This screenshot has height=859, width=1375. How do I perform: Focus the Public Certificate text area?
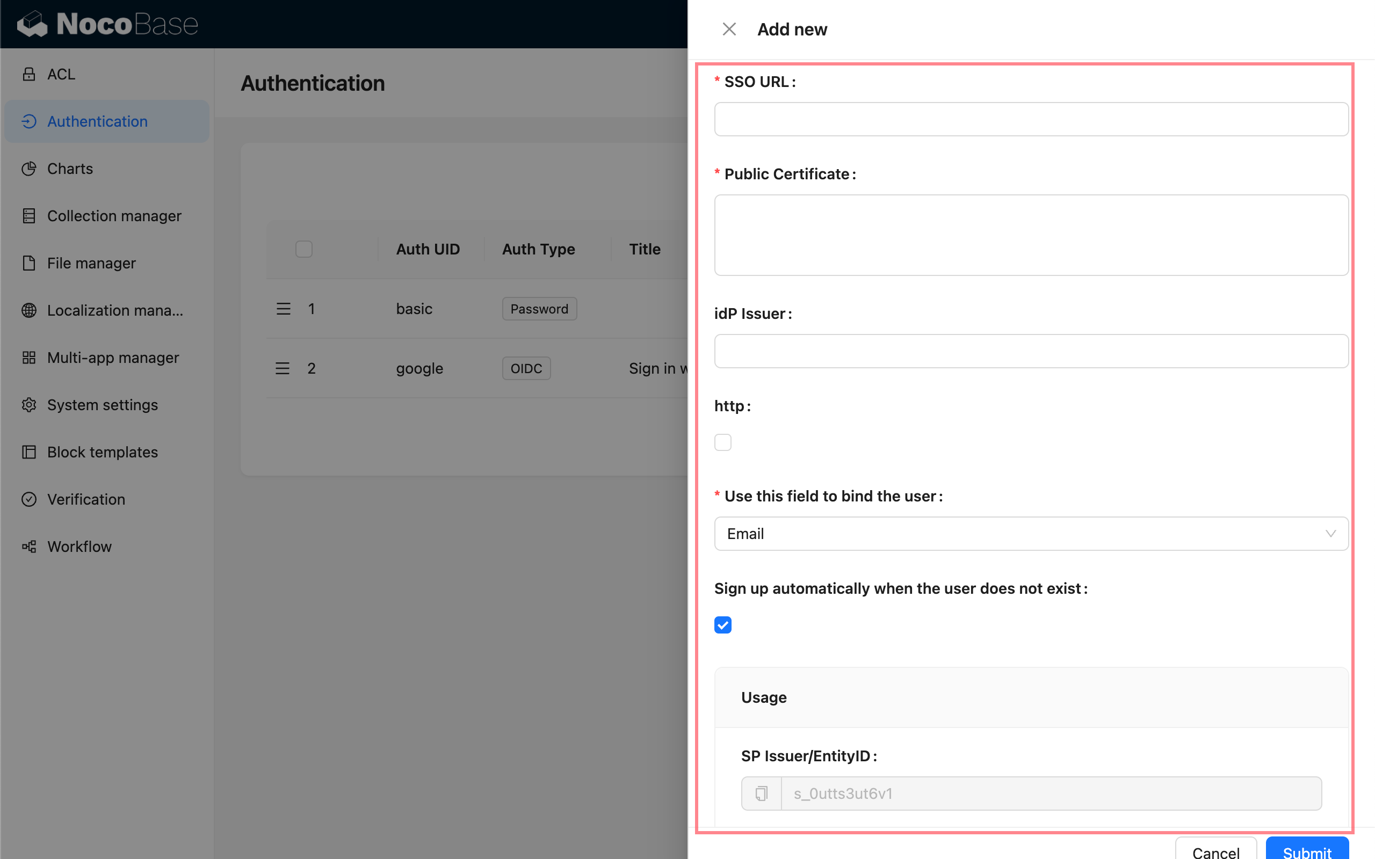point(1031,235)
